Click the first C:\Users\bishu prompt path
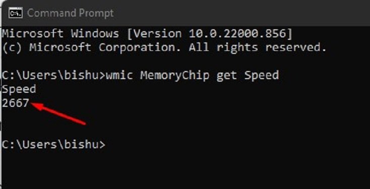The image size is (370, 189). [x=53, y=76]
